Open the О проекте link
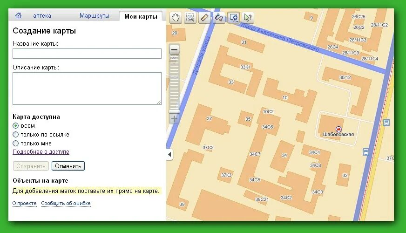The height and width of the screenshot is (233, 406). coord(25,204)
